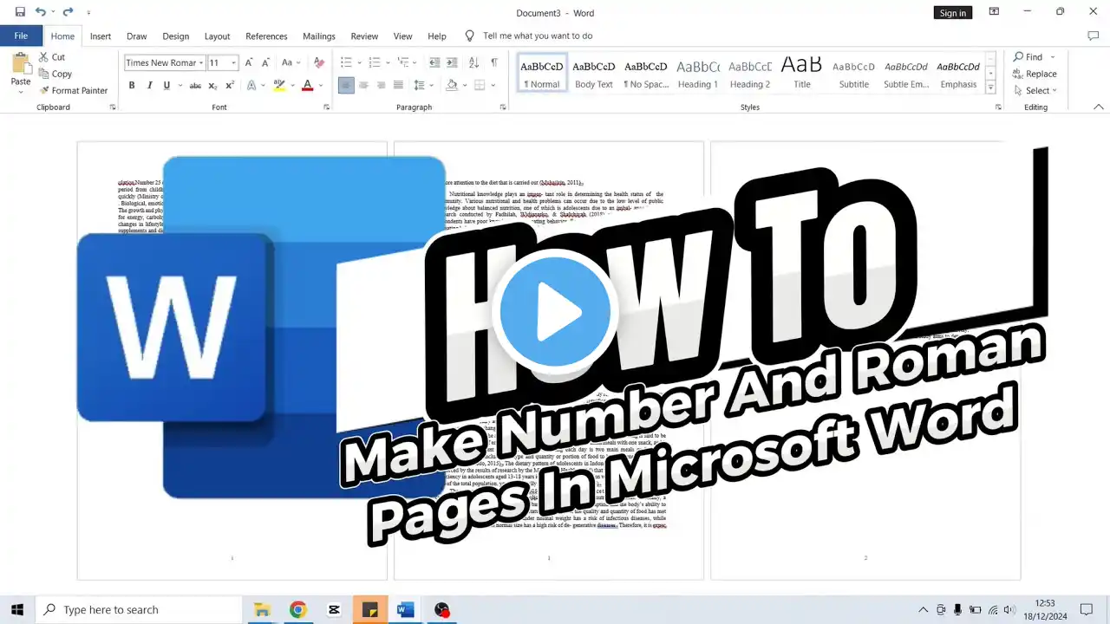Apply the Heading 1 style
Image resolution: width=1110 pixels, height=624 pixels.
point(698,74)
